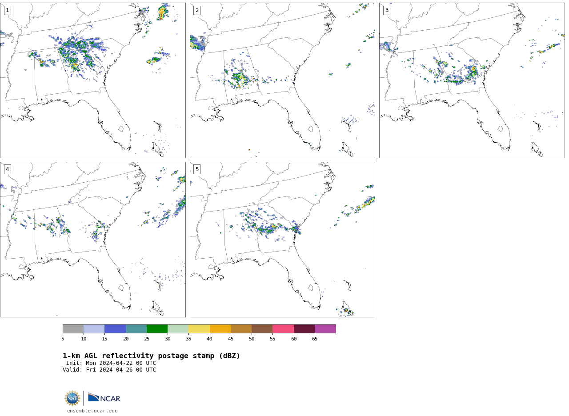Click the panel number label 3

tap(386, 10)
